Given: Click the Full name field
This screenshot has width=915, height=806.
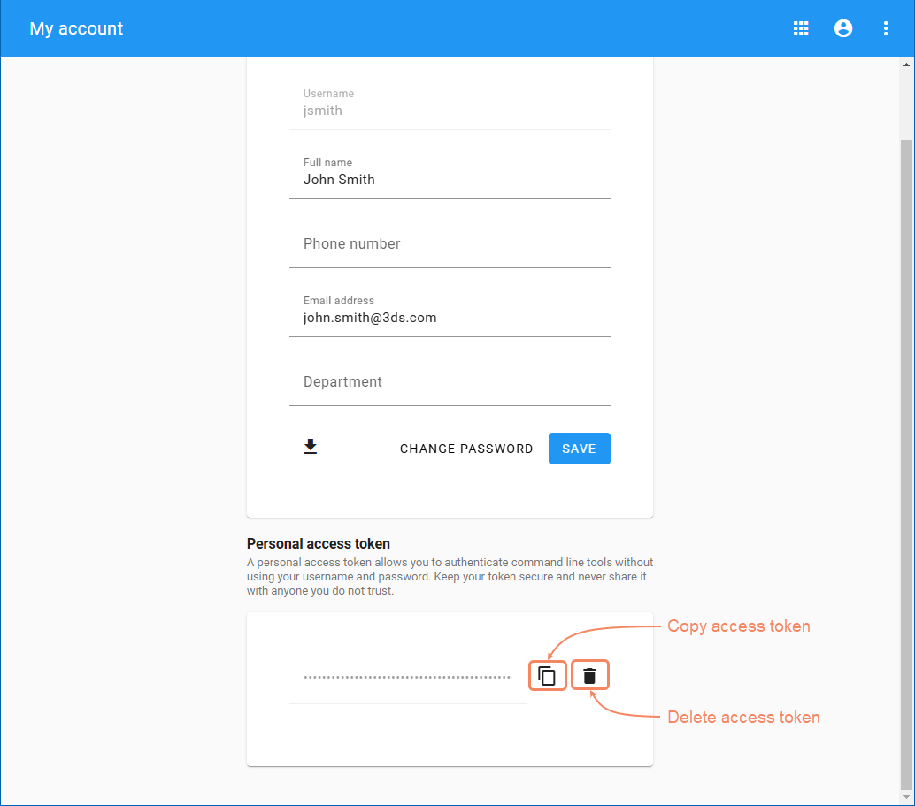Looking at the screenshot, I should pos(450,179).
